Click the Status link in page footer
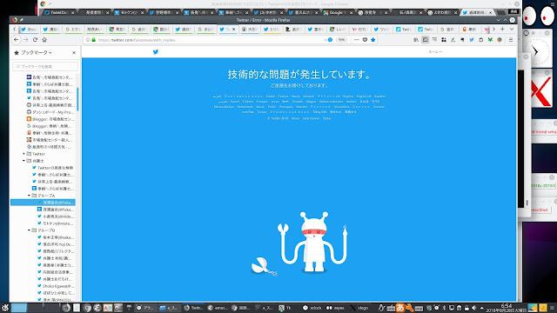Screen dimensions: 557x313 coord(327,118)
